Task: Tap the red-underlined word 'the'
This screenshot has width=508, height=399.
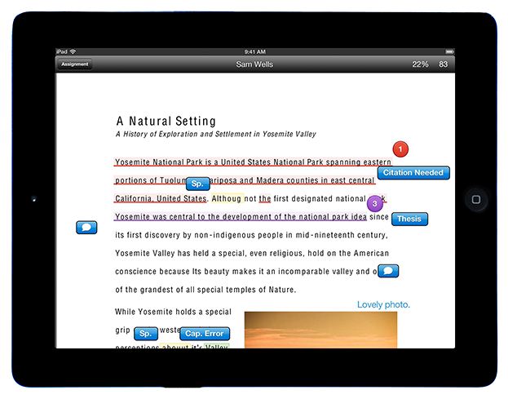Action: (x=265, y=198)
